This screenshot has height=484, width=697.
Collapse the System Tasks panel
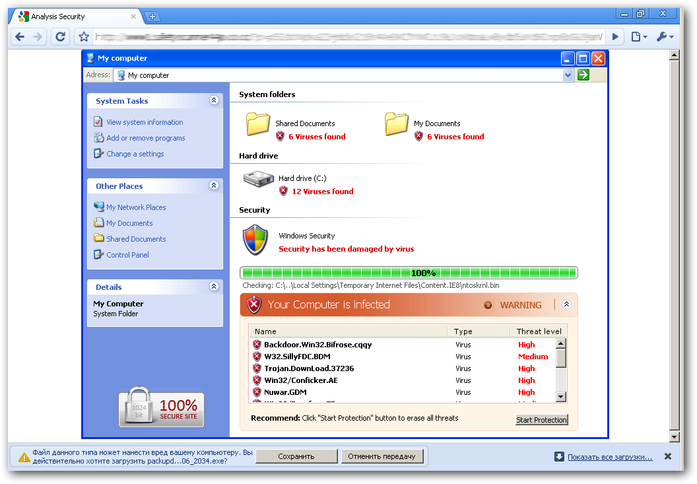pos(214,100)
